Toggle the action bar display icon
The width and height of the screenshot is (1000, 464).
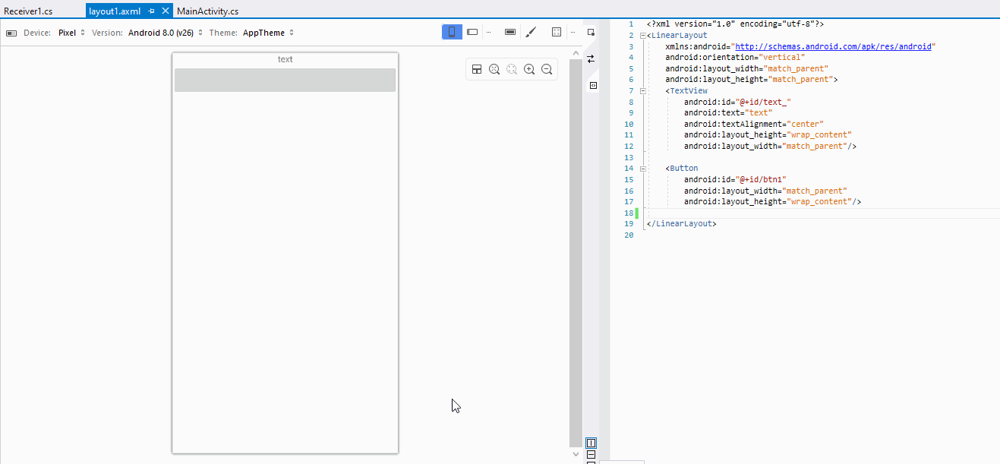click(510, 32)
